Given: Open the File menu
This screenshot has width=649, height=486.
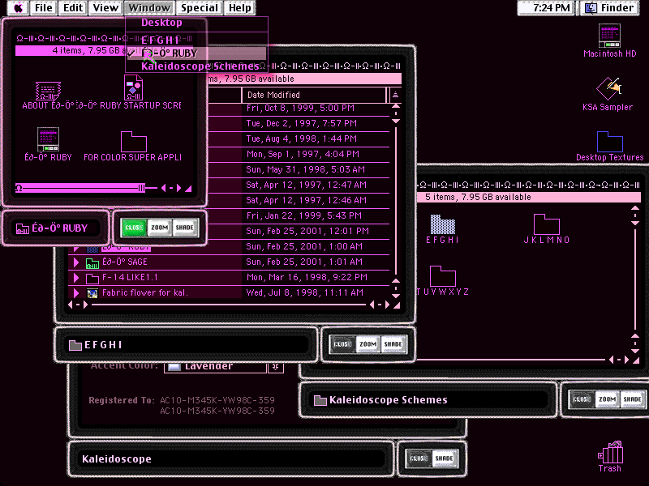Looking at the screenshot, I should point(44,8).
